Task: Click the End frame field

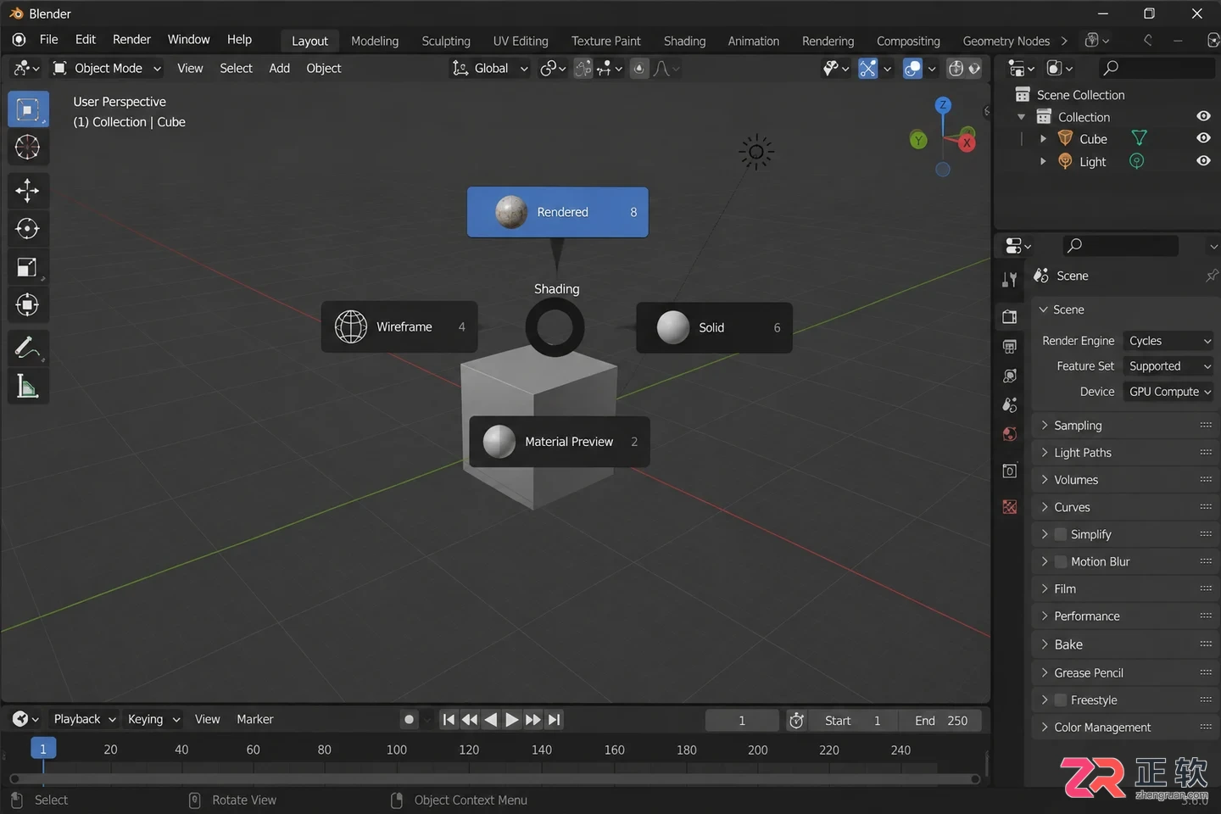Action: [940, 721]
